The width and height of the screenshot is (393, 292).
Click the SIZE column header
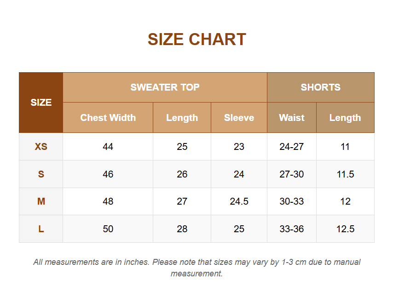click(41, 103)
